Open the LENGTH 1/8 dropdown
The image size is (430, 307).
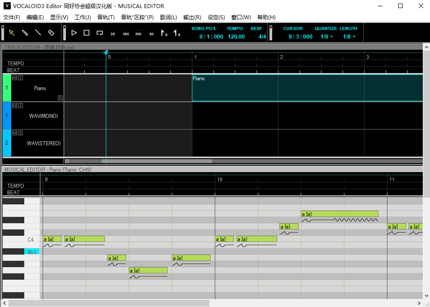tap(349, 37)
